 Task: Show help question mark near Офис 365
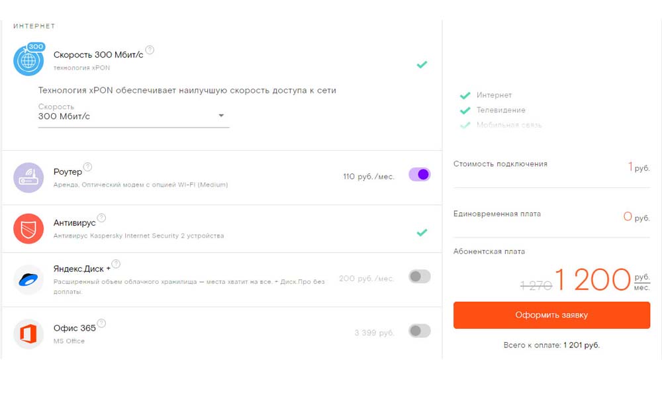(x=101, y=324)
